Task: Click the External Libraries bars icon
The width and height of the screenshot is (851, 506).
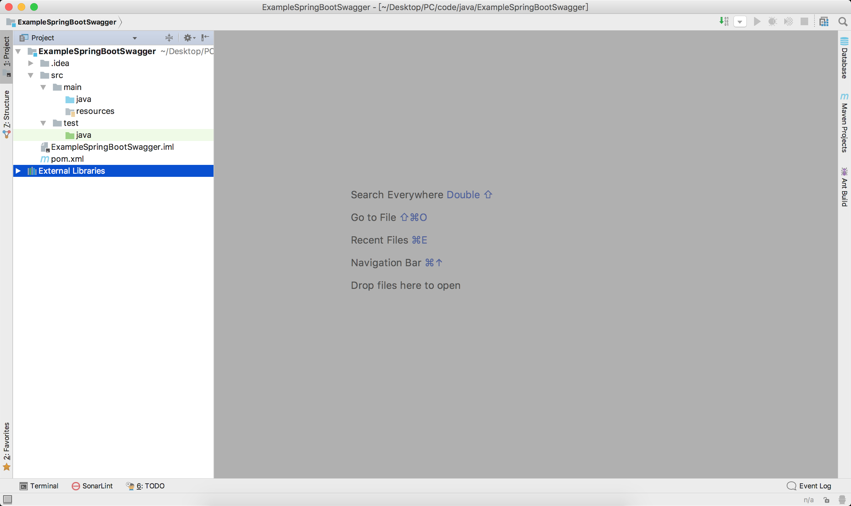Action: (32, 171)
